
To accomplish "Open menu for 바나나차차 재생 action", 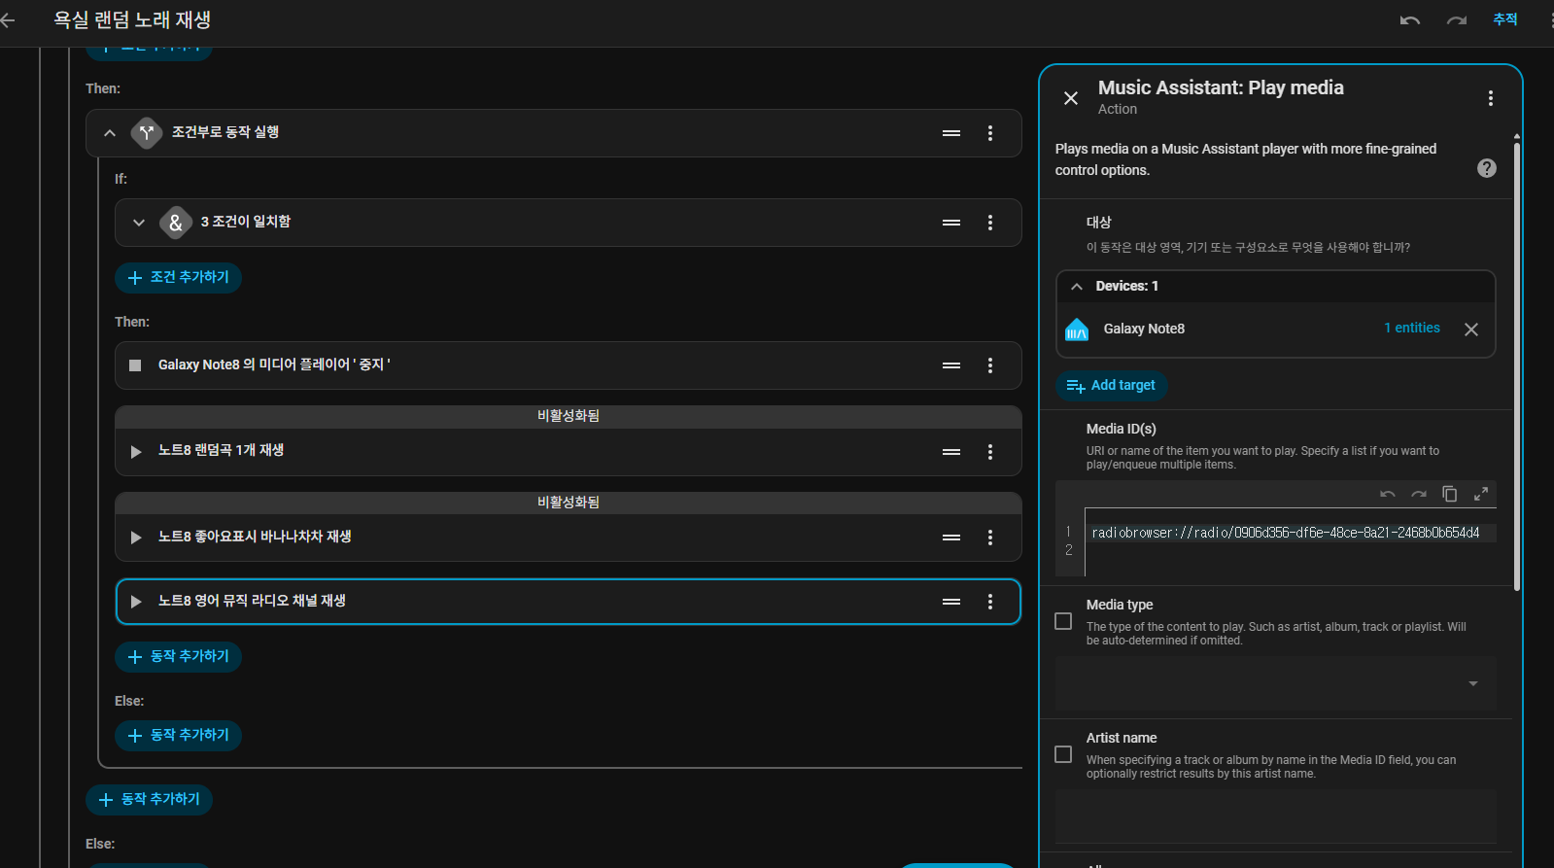I will click(990, 538).
